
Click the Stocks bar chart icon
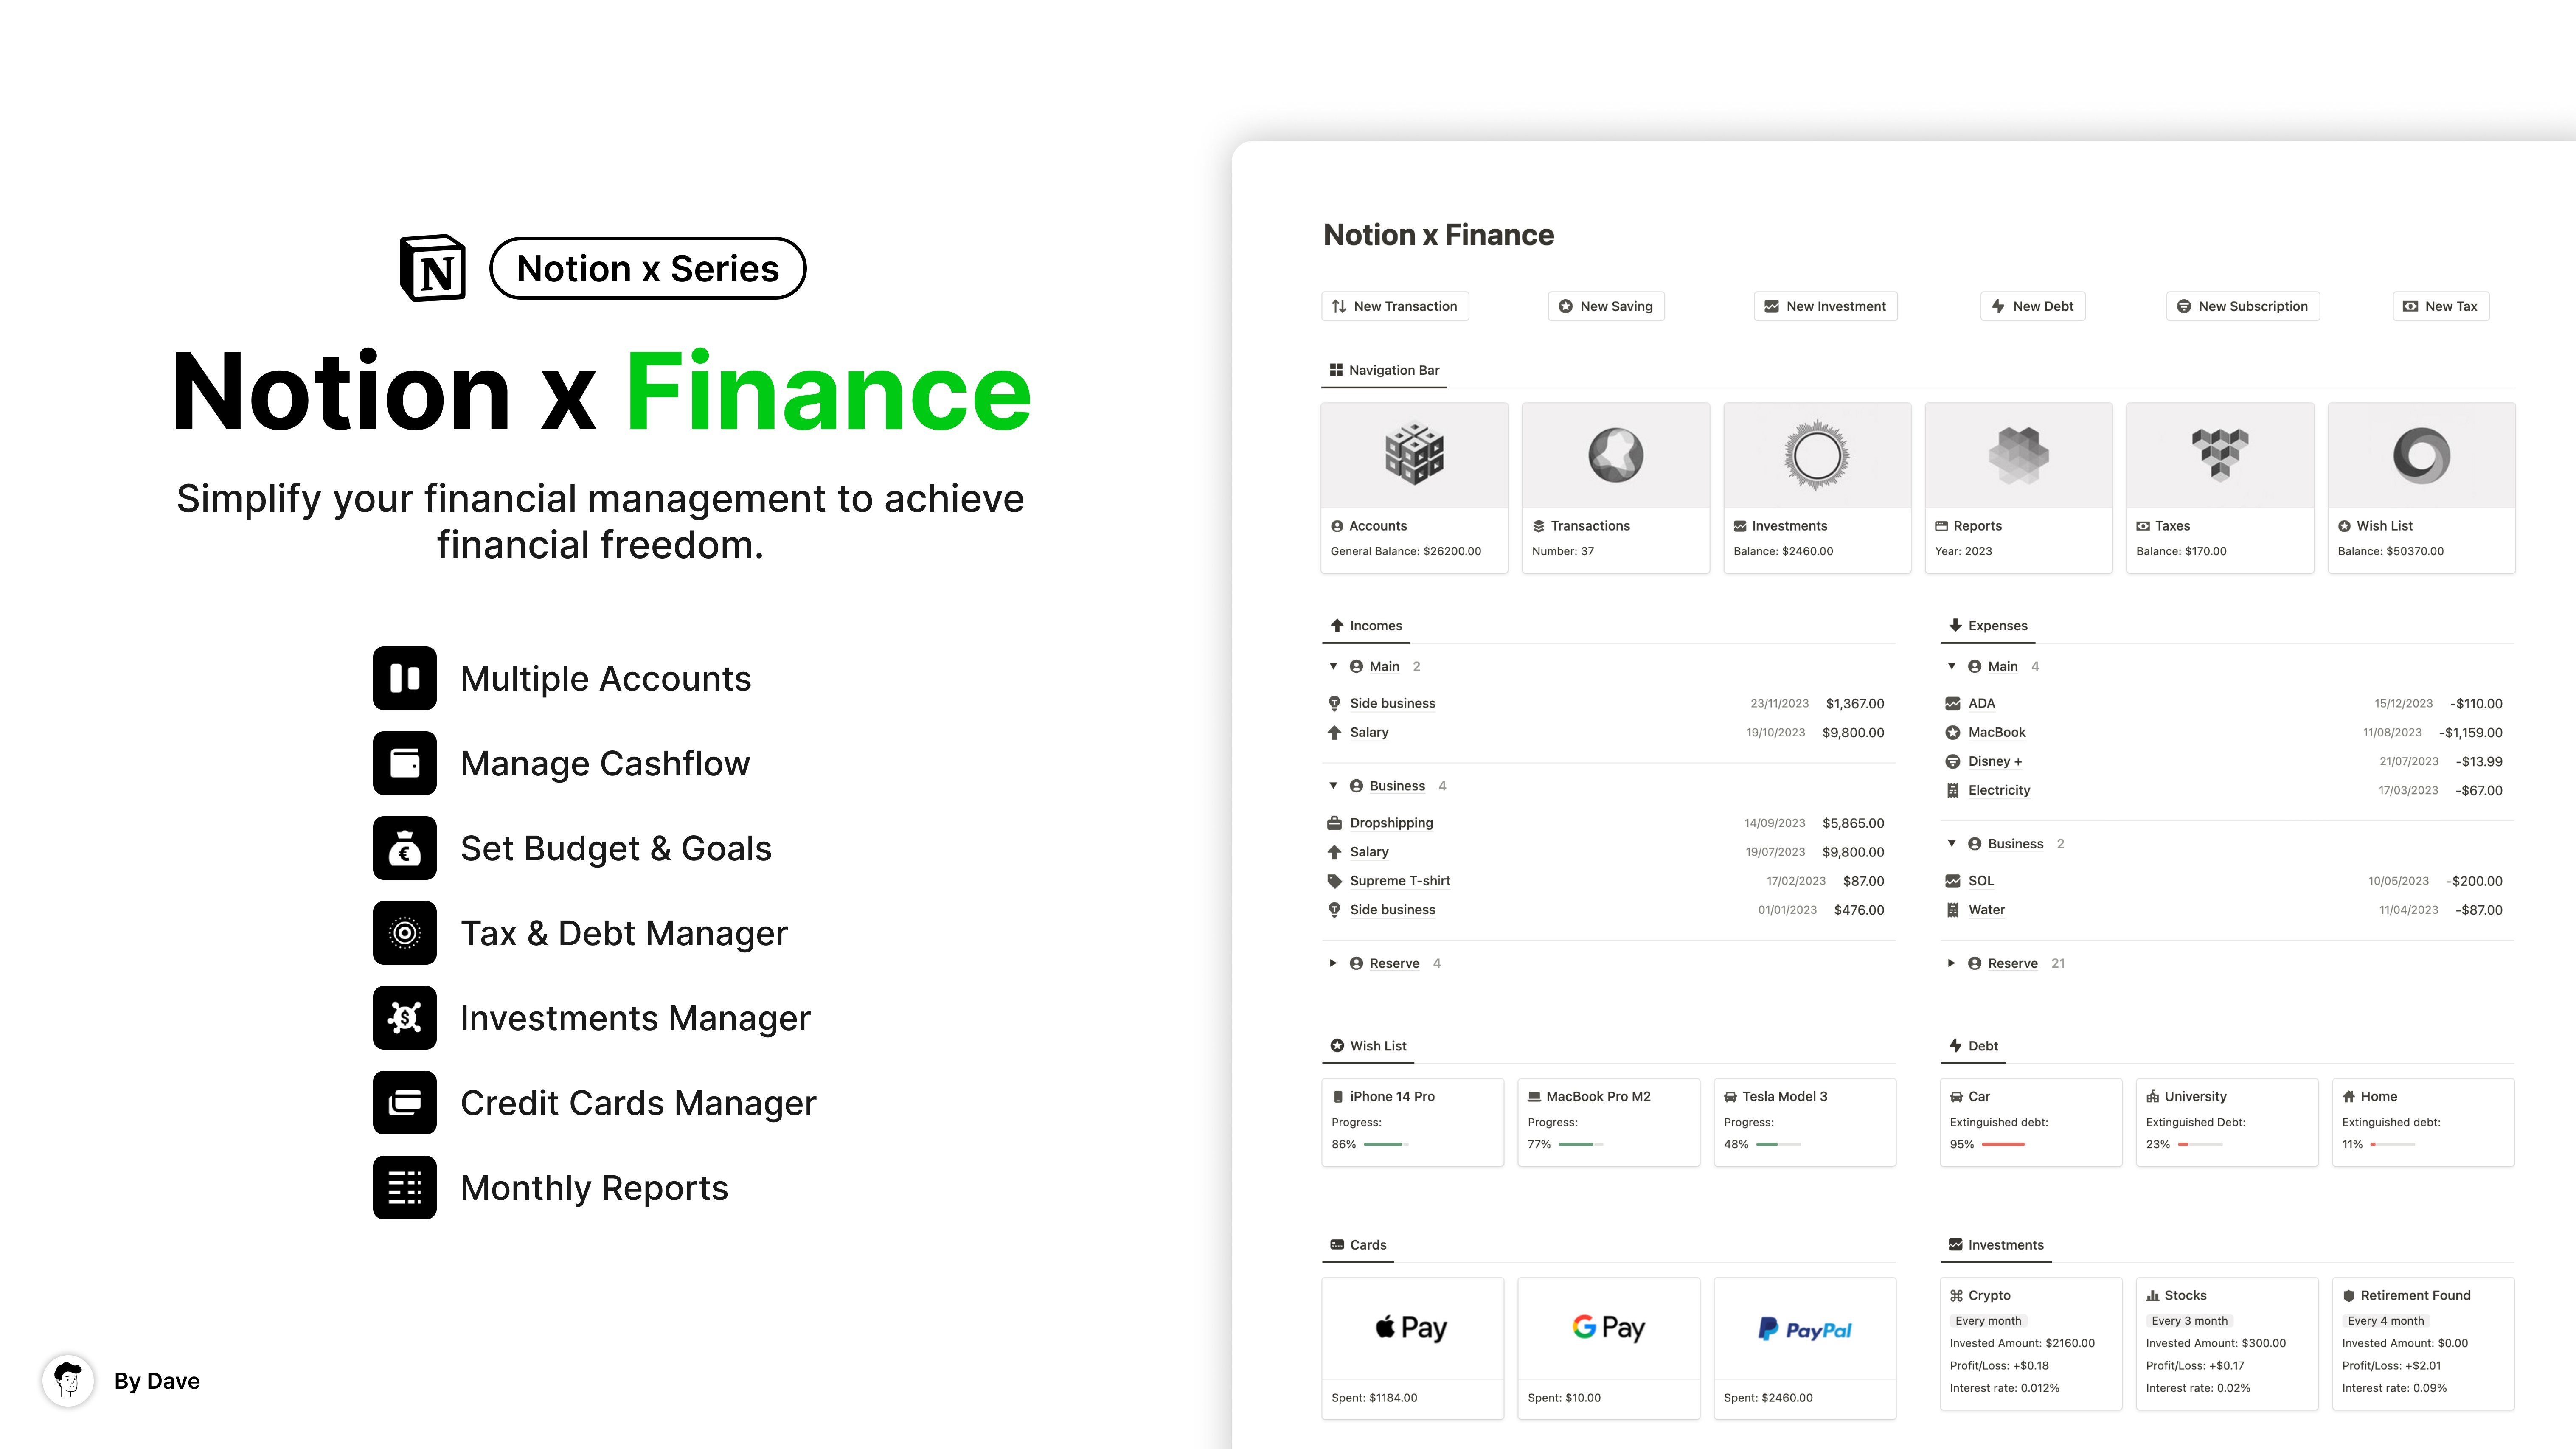click(x=2152, y=1296)
